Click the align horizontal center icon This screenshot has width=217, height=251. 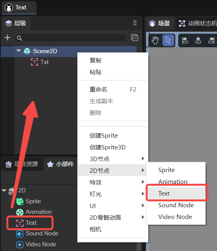(x=198, y=40)
